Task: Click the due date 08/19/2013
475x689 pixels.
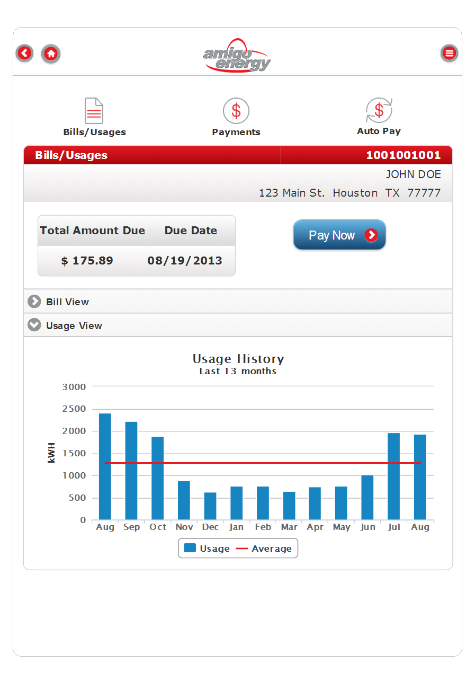Action: tap(185, 261)
